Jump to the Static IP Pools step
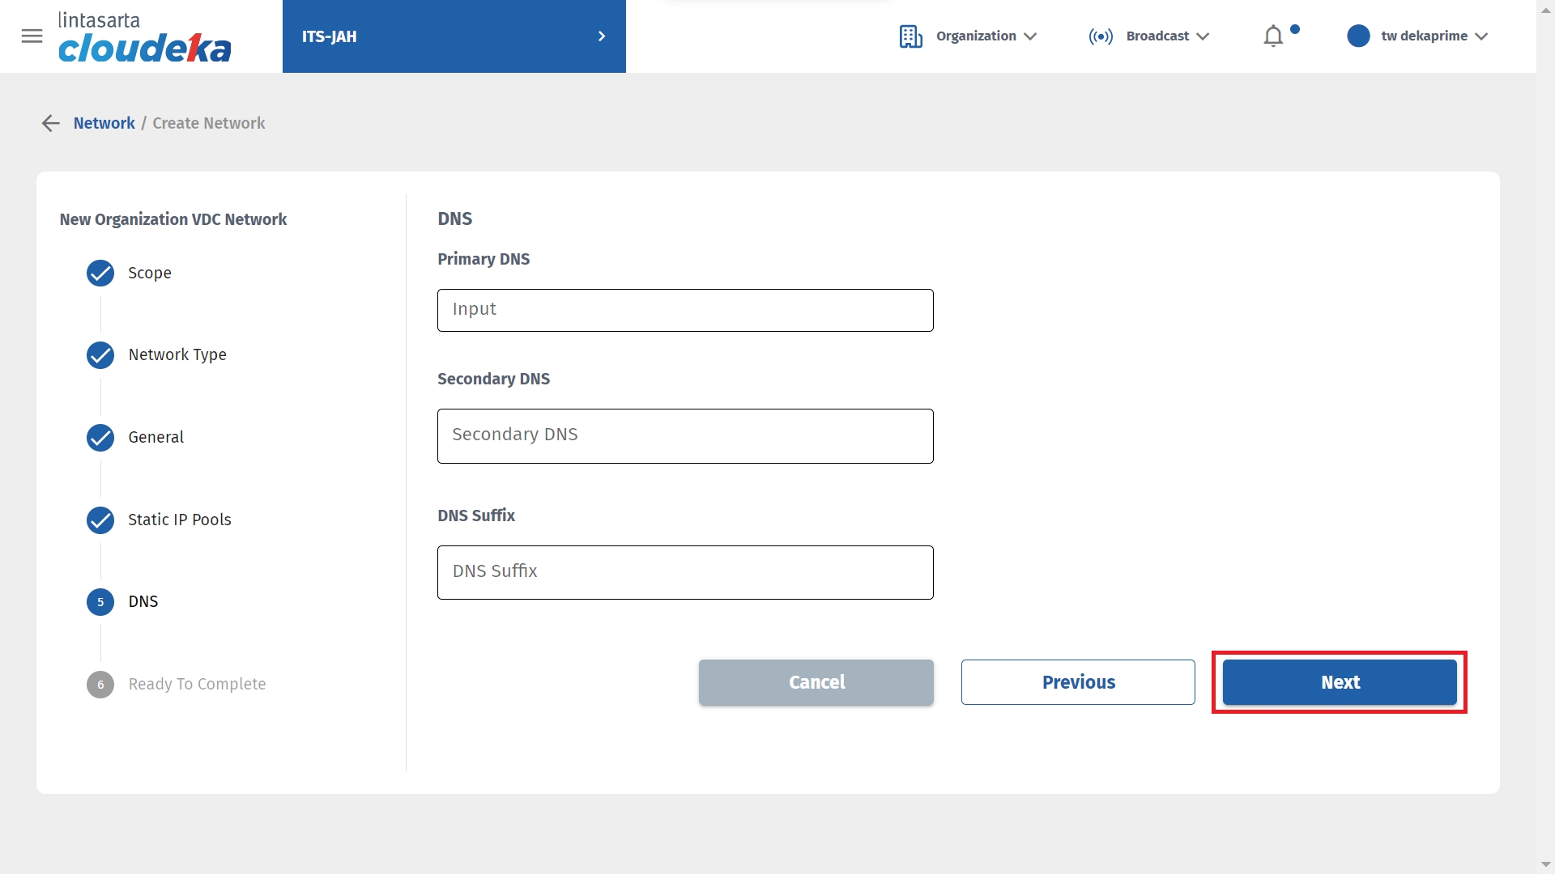1555x874 pixels. (179, 520)
